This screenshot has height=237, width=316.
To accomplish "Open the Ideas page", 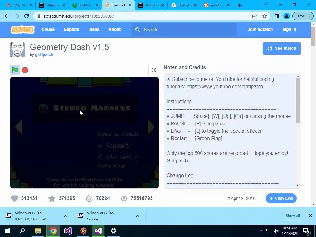I will 94,29.
